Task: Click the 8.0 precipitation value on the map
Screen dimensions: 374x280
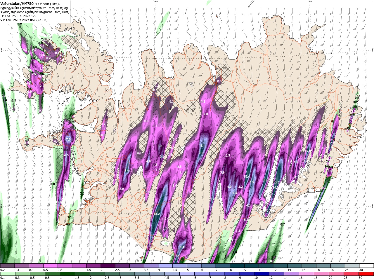Action: point(252,181)
